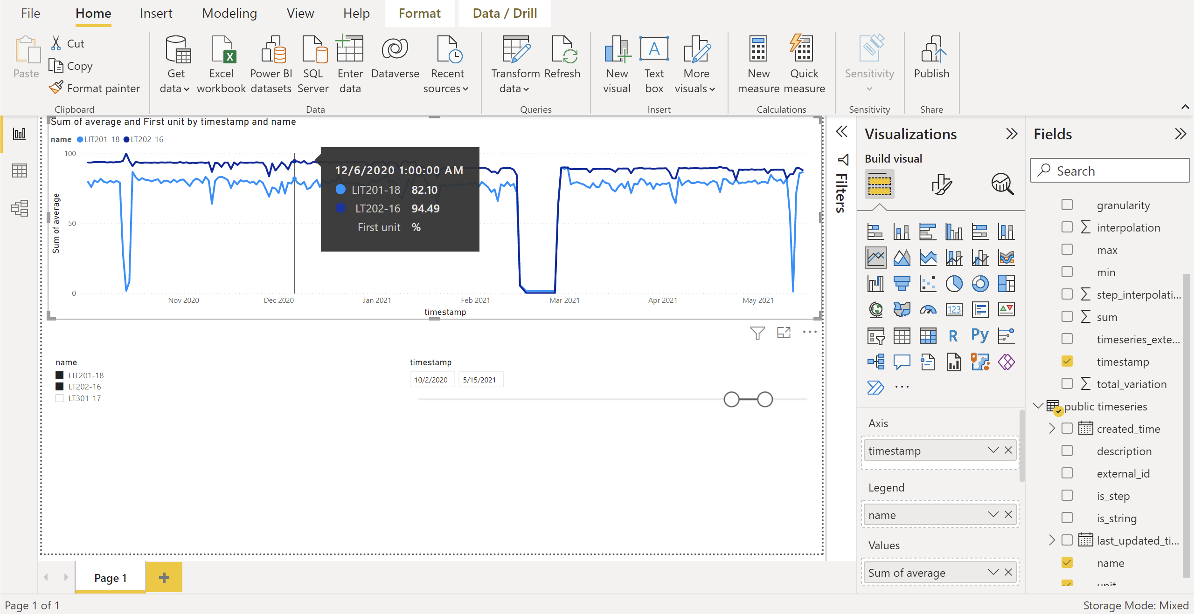Open the Modeling ribbon tab
The width and height of the screenshot is (1194, 614).
[229, 13]
